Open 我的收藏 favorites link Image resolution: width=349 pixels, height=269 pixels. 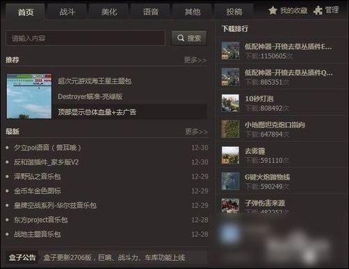[293, 10]
